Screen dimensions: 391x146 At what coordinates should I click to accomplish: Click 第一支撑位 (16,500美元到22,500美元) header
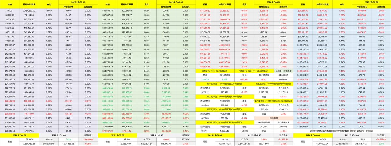[225, 84]
